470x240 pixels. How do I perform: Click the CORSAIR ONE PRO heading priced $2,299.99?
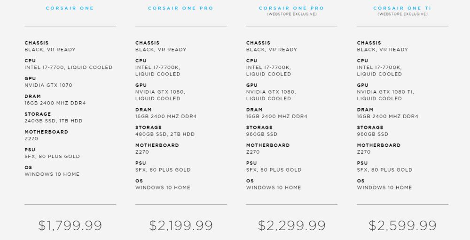pyautogui.click(x=291, y=8)
